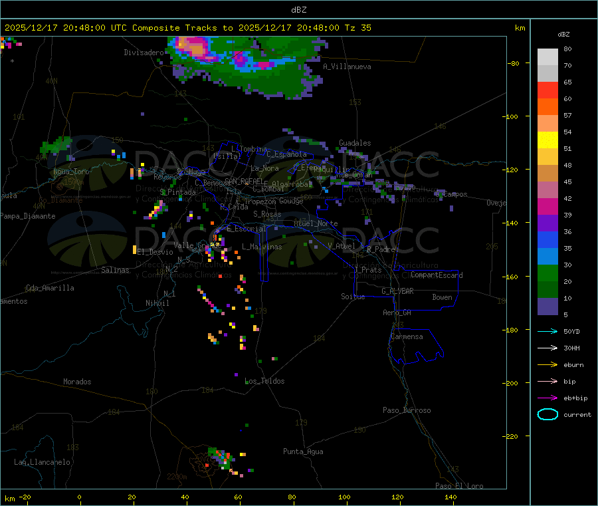Click the 'Guadales' location label

(355, 143)
